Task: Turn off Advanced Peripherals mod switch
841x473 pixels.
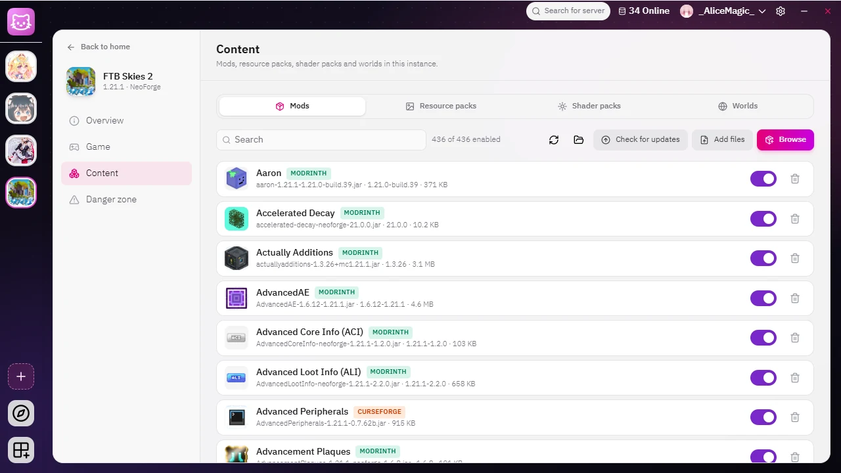Action: tap(763, 417)
